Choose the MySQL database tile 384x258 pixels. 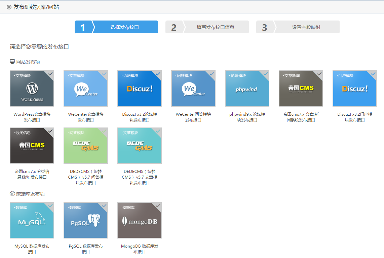[32, 220]
